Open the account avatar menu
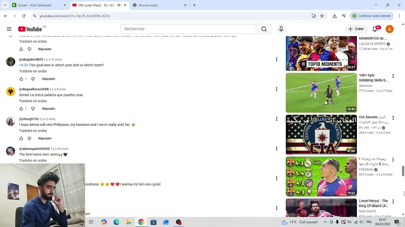Screen dimensions: 405x227 pos(389,29)
